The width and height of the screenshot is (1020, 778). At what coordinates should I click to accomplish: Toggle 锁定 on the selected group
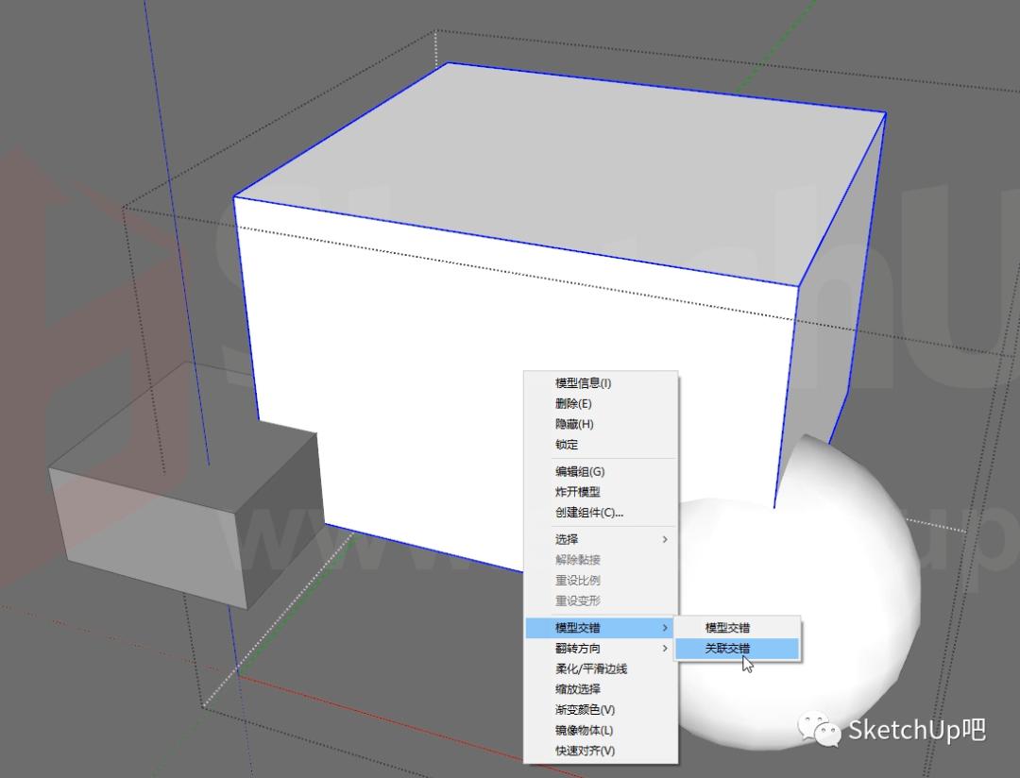coord(567,445)
